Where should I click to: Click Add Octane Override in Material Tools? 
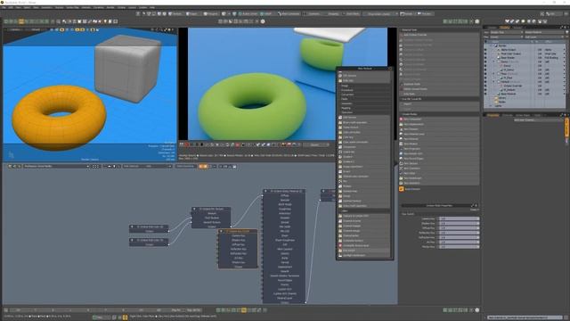click(x=439, y=35)
